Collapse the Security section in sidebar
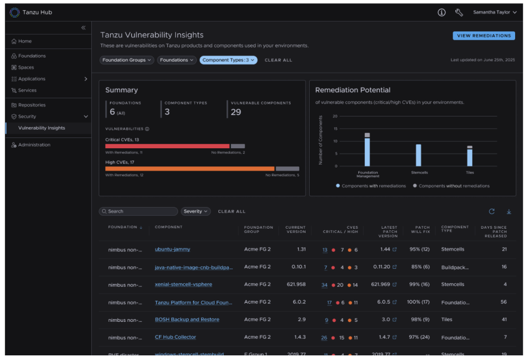This screenshot has width=528, height=362. (x=86, y=116)
